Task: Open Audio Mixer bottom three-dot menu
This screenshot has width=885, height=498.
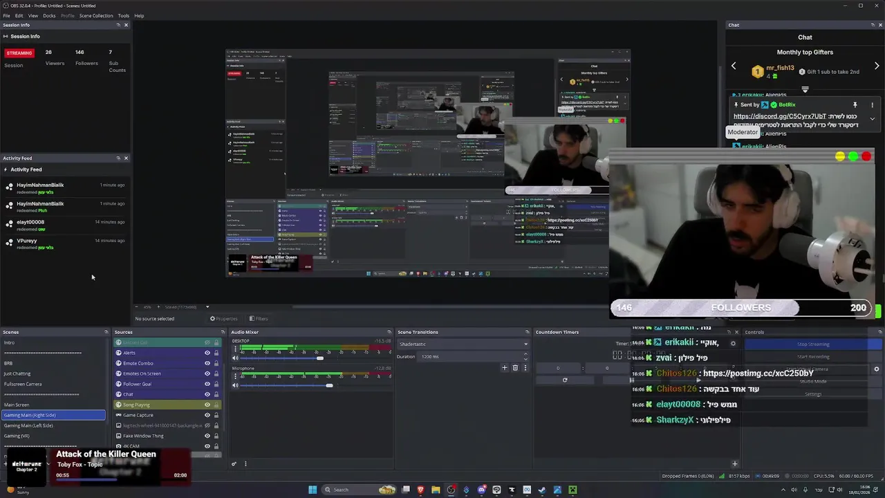Action: click(245, 464)
